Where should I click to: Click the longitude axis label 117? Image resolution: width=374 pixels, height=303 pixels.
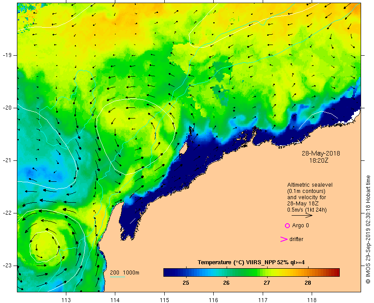[263, 300]
